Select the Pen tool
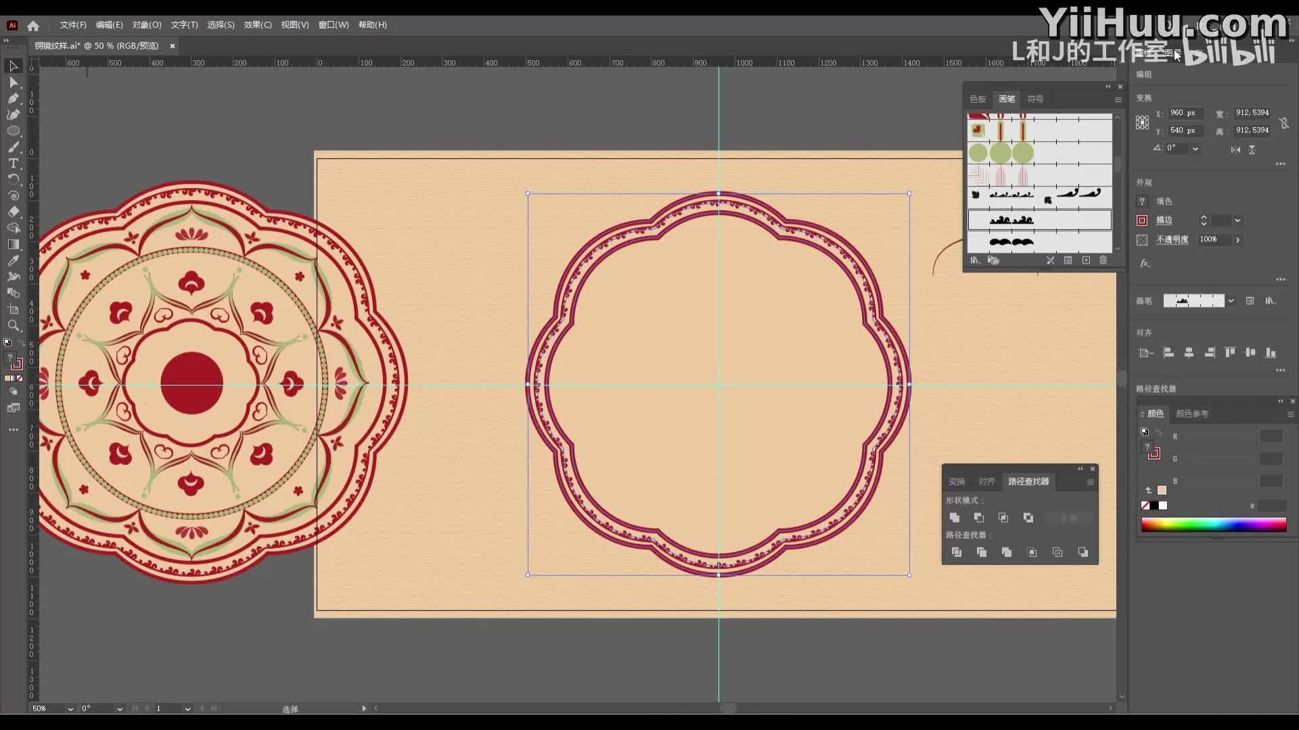The image size is (1299, 730). pos(14,98)
